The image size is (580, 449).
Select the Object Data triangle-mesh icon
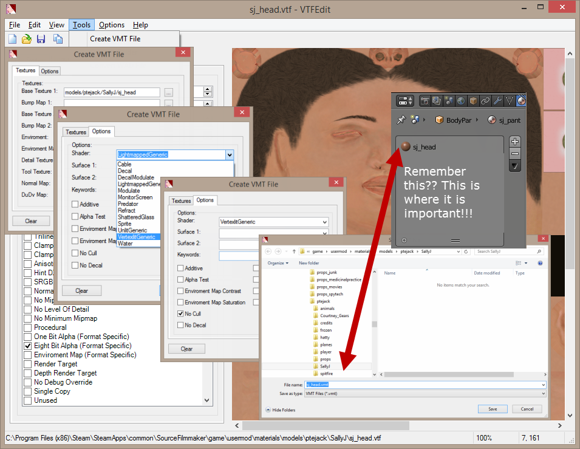(510, 101)
